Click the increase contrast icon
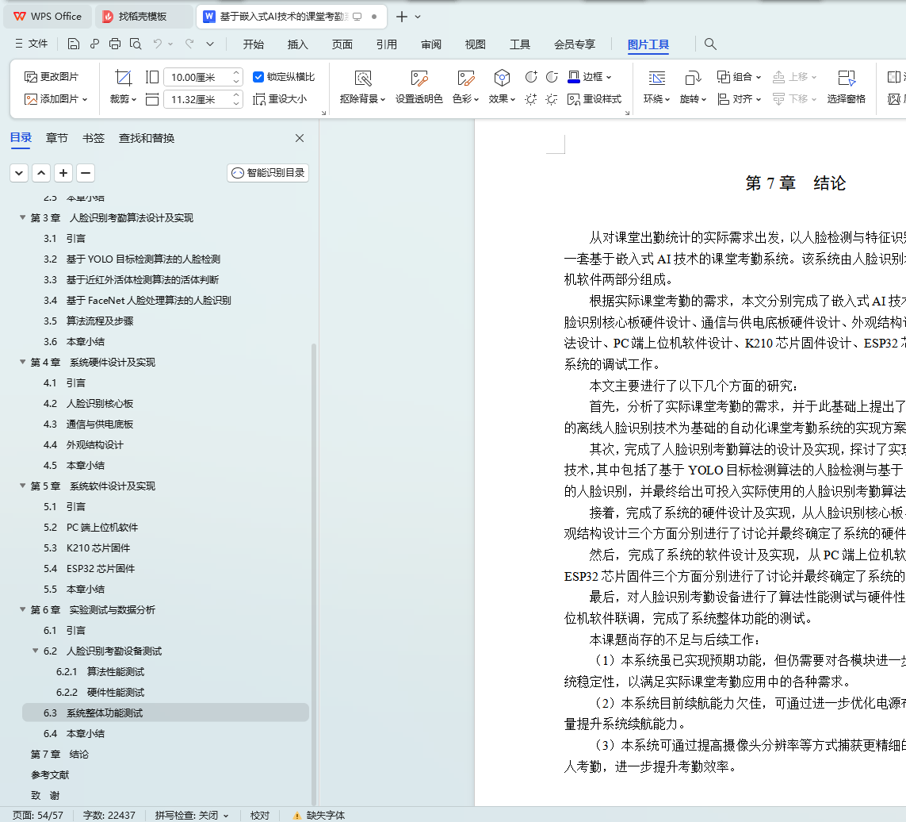 coord(531,77)
